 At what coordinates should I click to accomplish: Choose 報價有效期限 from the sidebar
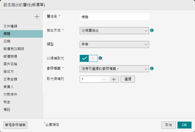(x=14, y=49)
